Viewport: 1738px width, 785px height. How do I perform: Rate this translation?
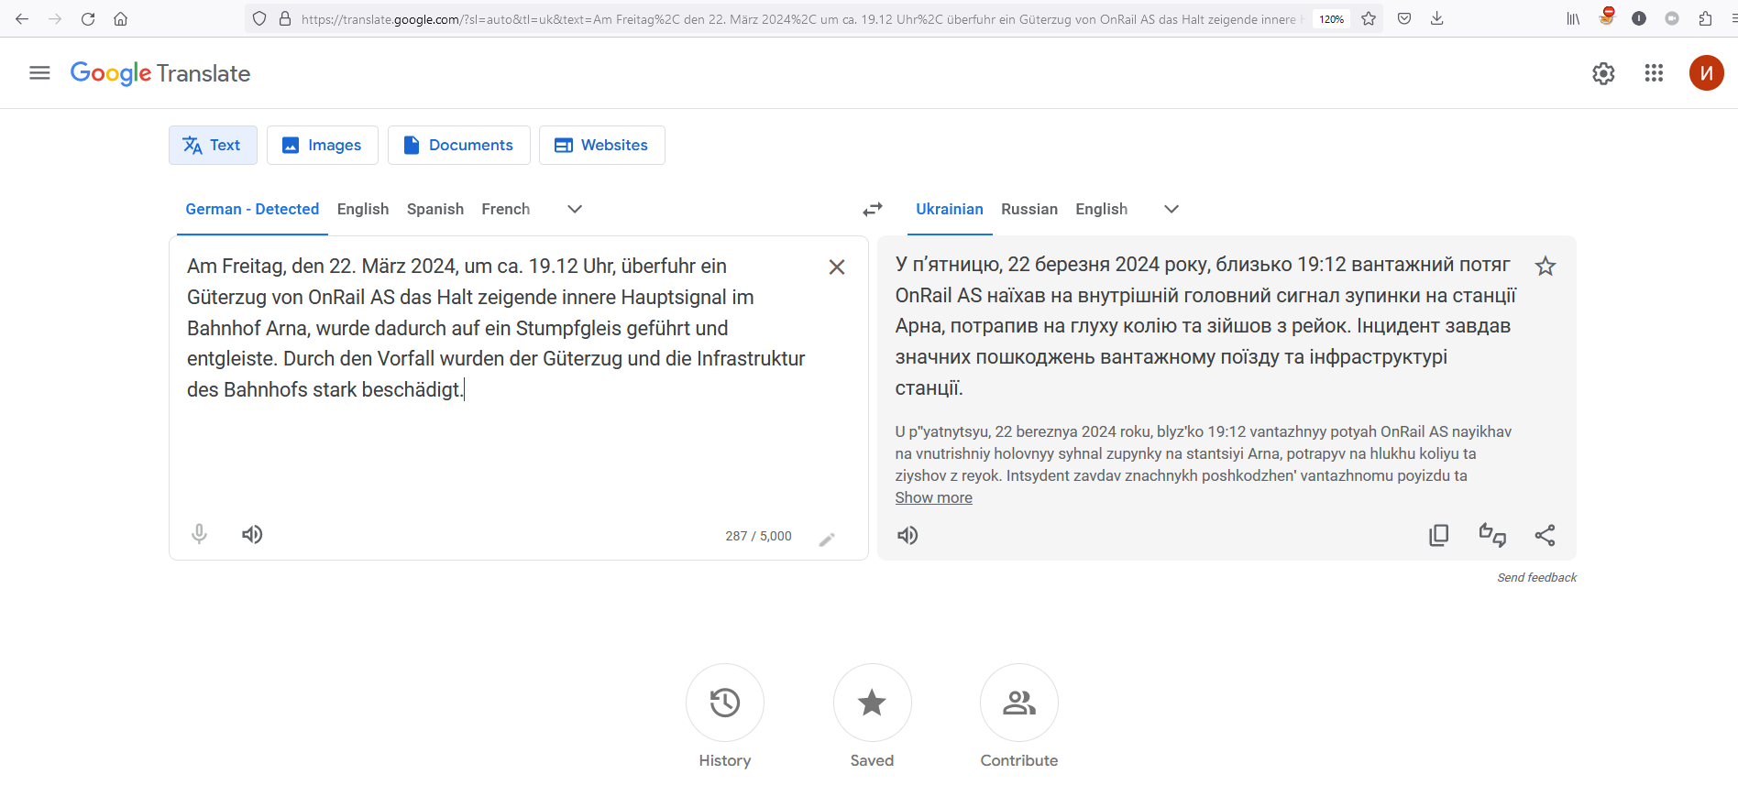1491,535
